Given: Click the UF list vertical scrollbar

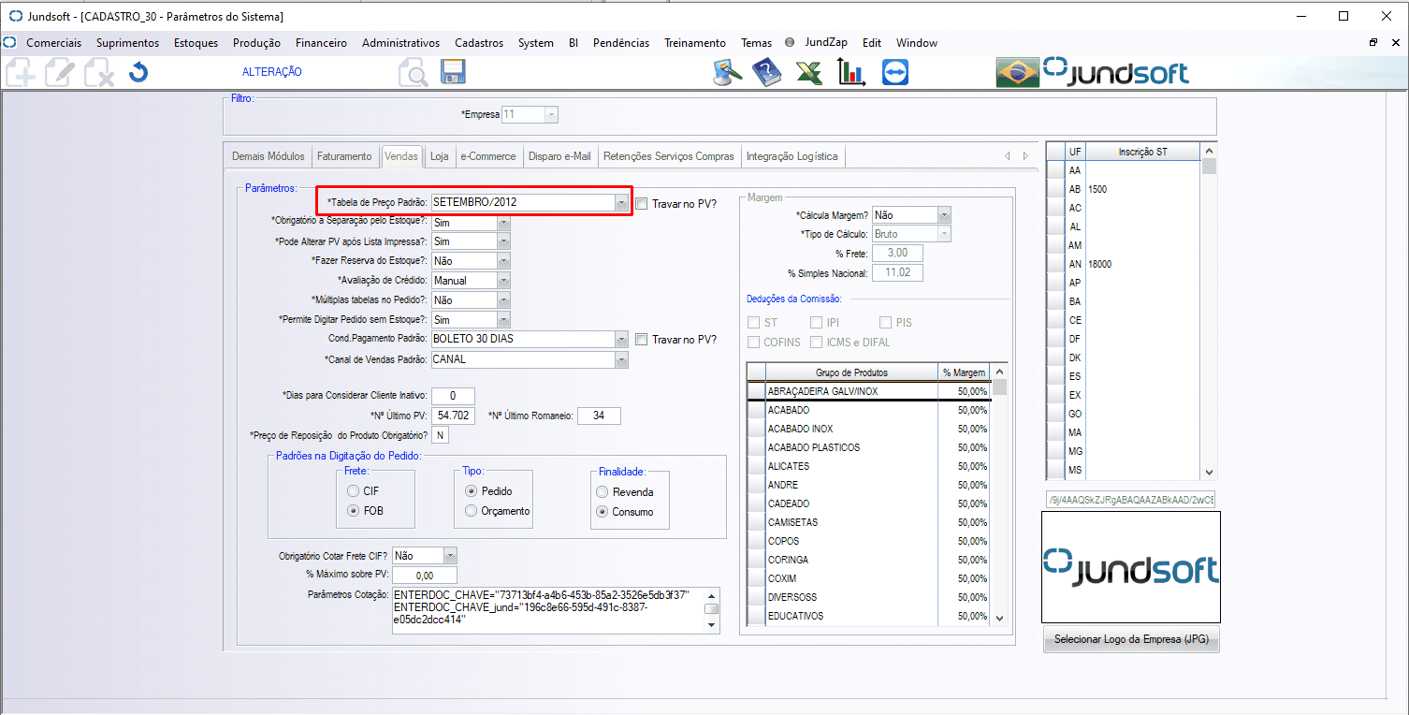Looking at the screenshot, I should click(x=1209, y=312).
